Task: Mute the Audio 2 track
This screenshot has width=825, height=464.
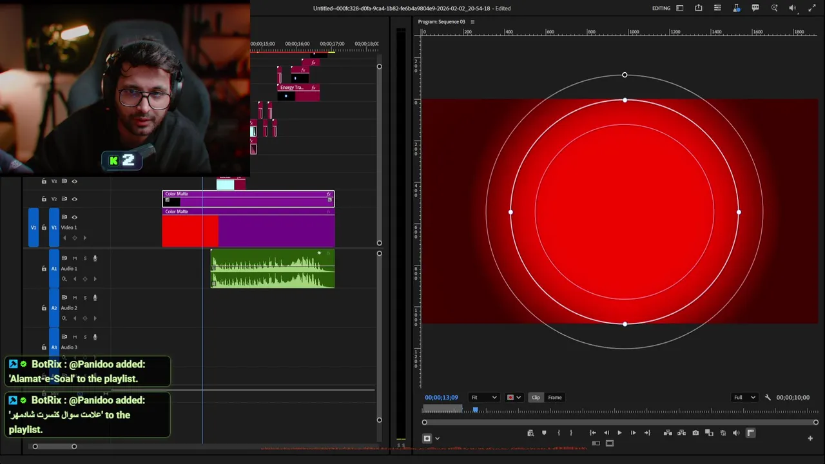Action: (x=75, y=298)
